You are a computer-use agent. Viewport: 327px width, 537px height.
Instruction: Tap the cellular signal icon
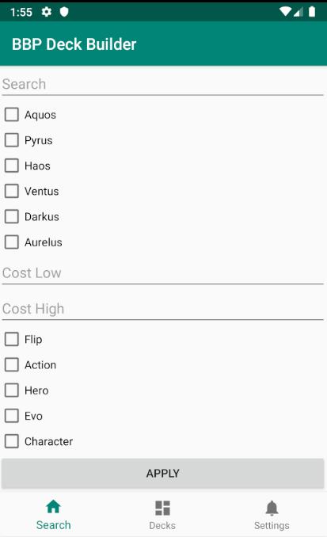298,13
